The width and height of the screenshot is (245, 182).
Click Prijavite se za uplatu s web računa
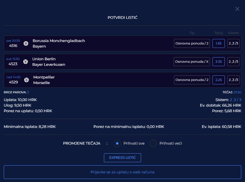tap(122, 172)
